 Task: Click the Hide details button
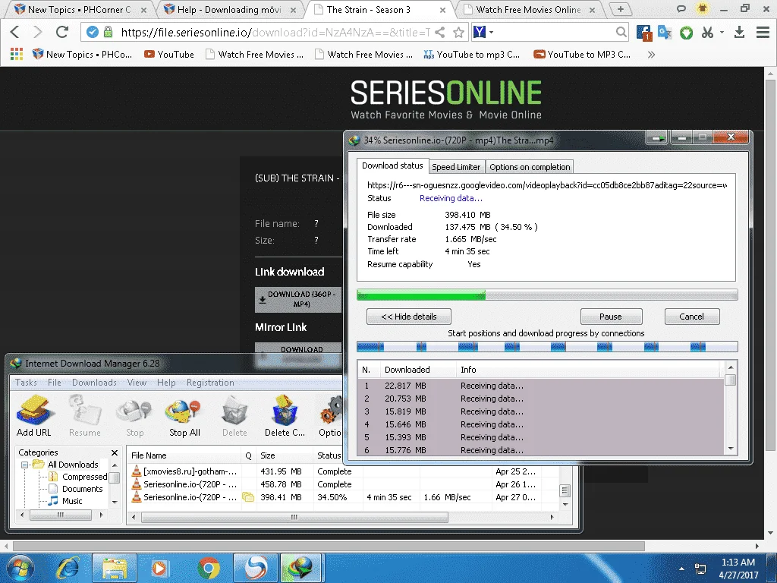pos(409,317)
